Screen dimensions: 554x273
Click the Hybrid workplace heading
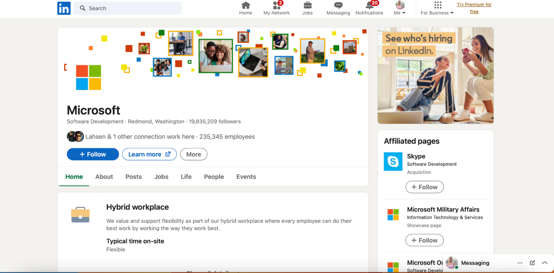pyautogui.click(x=138, y=207)
